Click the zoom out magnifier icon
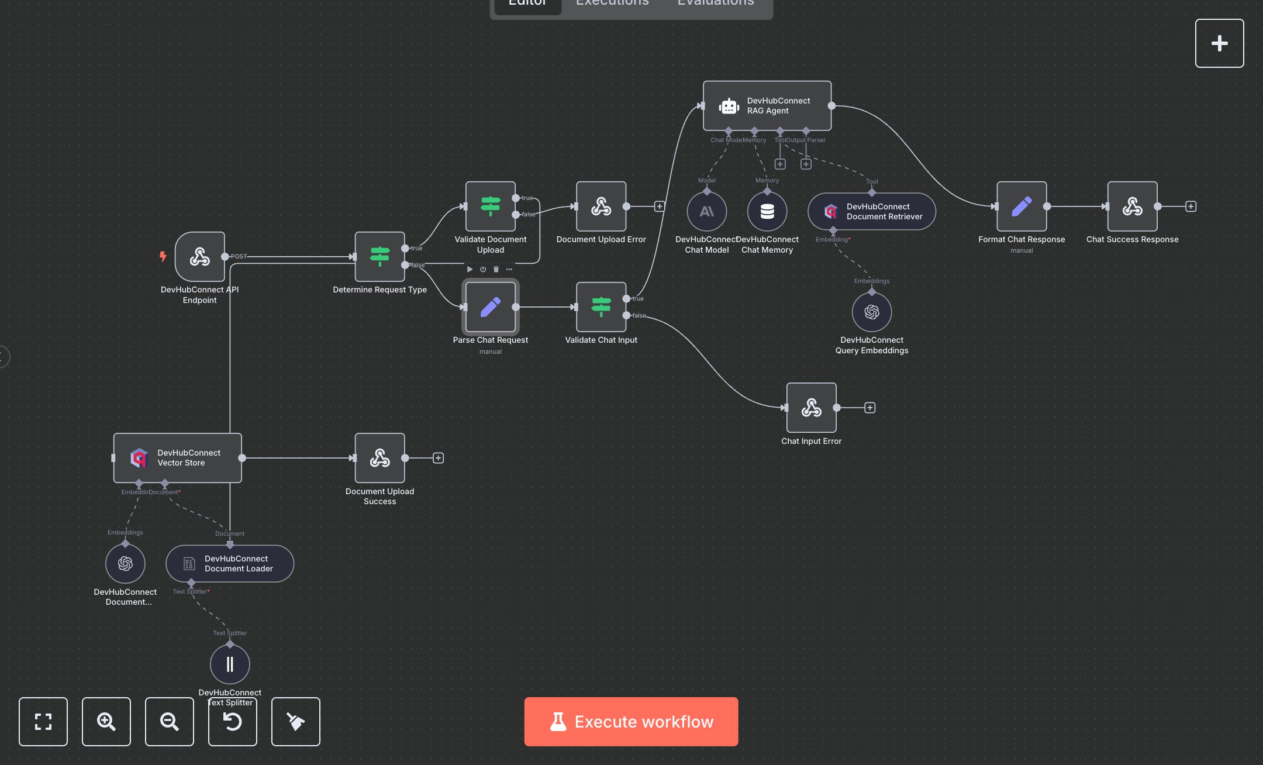This screenshot has width=1263, height=765. click(170, 722)
